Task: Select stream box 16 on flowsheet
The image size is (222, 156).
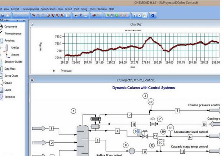Action: pos(134,125)
